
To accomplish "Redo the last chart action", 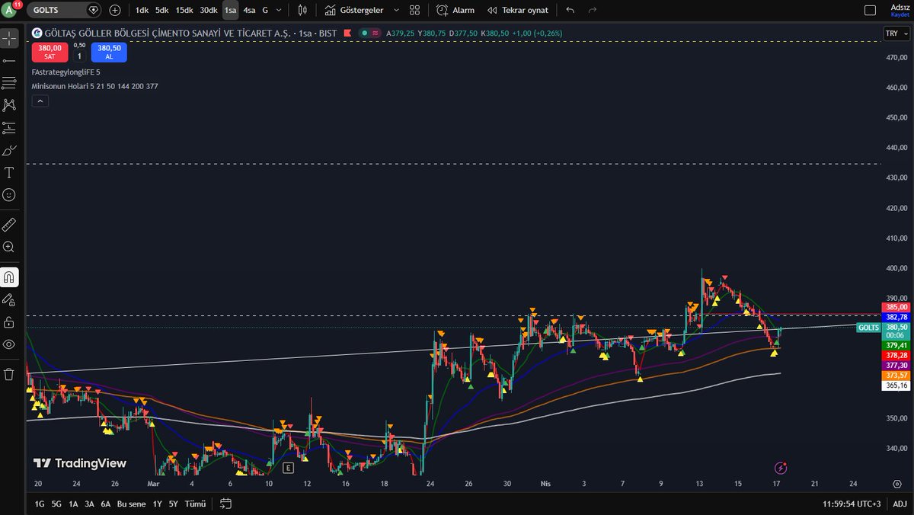I will (593, 10).
